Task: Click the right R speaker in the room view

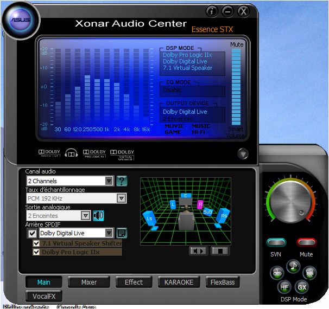Action: pyautogui.click(x=200, y=204)
